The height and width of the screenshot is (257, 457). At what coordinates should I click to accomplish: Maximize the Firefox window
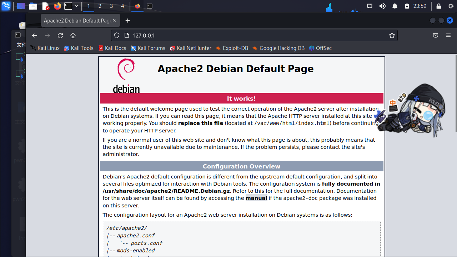coord(441,20)
